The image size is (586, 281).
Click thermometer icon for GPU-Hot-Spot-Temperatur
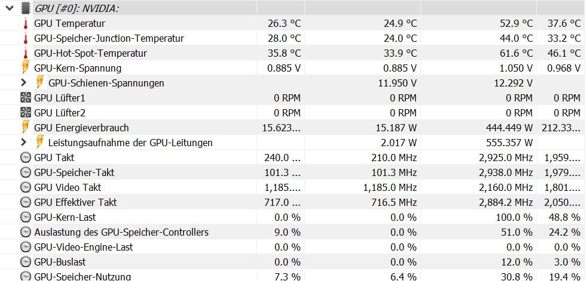click(x=25, y=53)
